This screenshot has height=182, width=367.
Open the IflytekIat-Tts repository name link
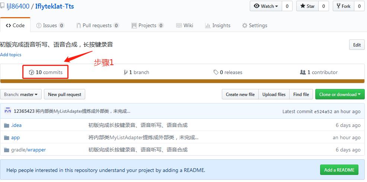pos(55,6)
